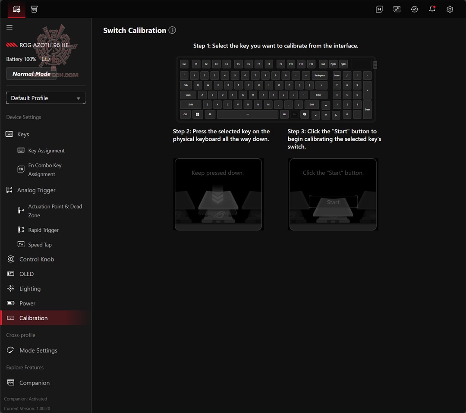This screenshot has height=413, width=466.
Task: Select the Backspace key on the diagram
Action: 320,76
